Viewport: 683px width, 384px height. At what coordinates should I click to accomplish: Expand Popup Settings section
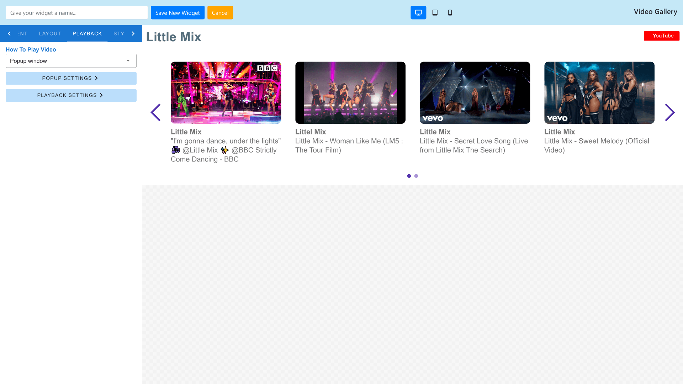[x=71, y=78]
